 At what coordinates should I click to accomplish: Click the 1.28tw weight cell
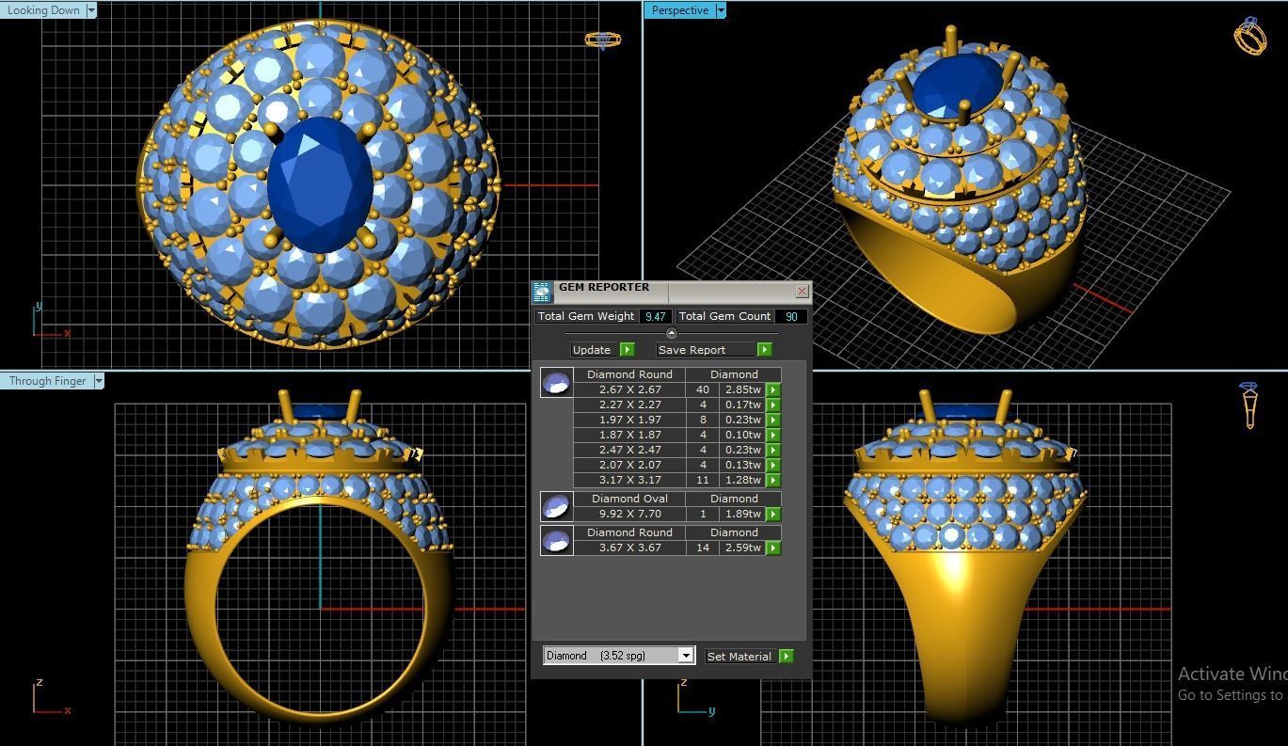742,480
